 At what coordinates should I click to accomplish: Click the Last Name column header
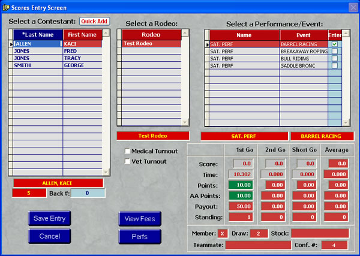(x=38, y=35)
